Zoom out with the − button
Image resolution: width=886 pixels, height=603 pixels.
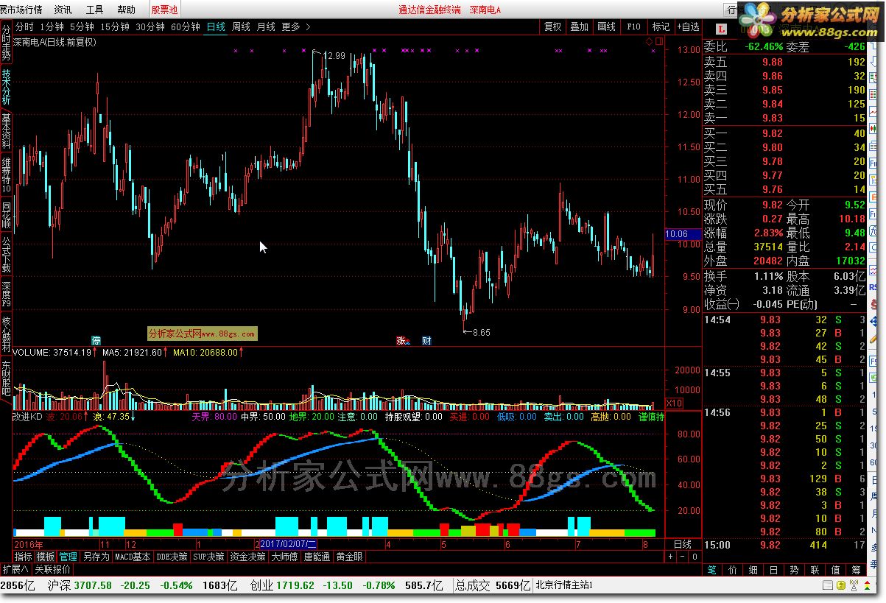coord(682,557)
